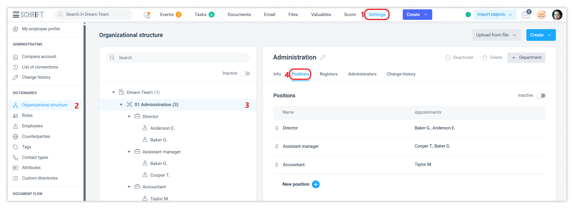574x209 pixels.
Task: Collapse the 01 Administration node
Action: (x=121, y=105)
